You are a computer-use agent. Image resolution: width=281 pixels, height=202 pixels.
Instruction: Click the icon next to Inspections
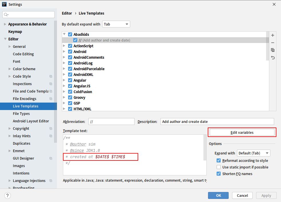pos(51,84)
